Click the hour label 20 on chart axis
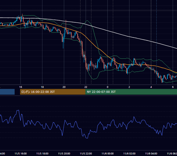Viewport: 177px width, 156px height. pos(64,87)
